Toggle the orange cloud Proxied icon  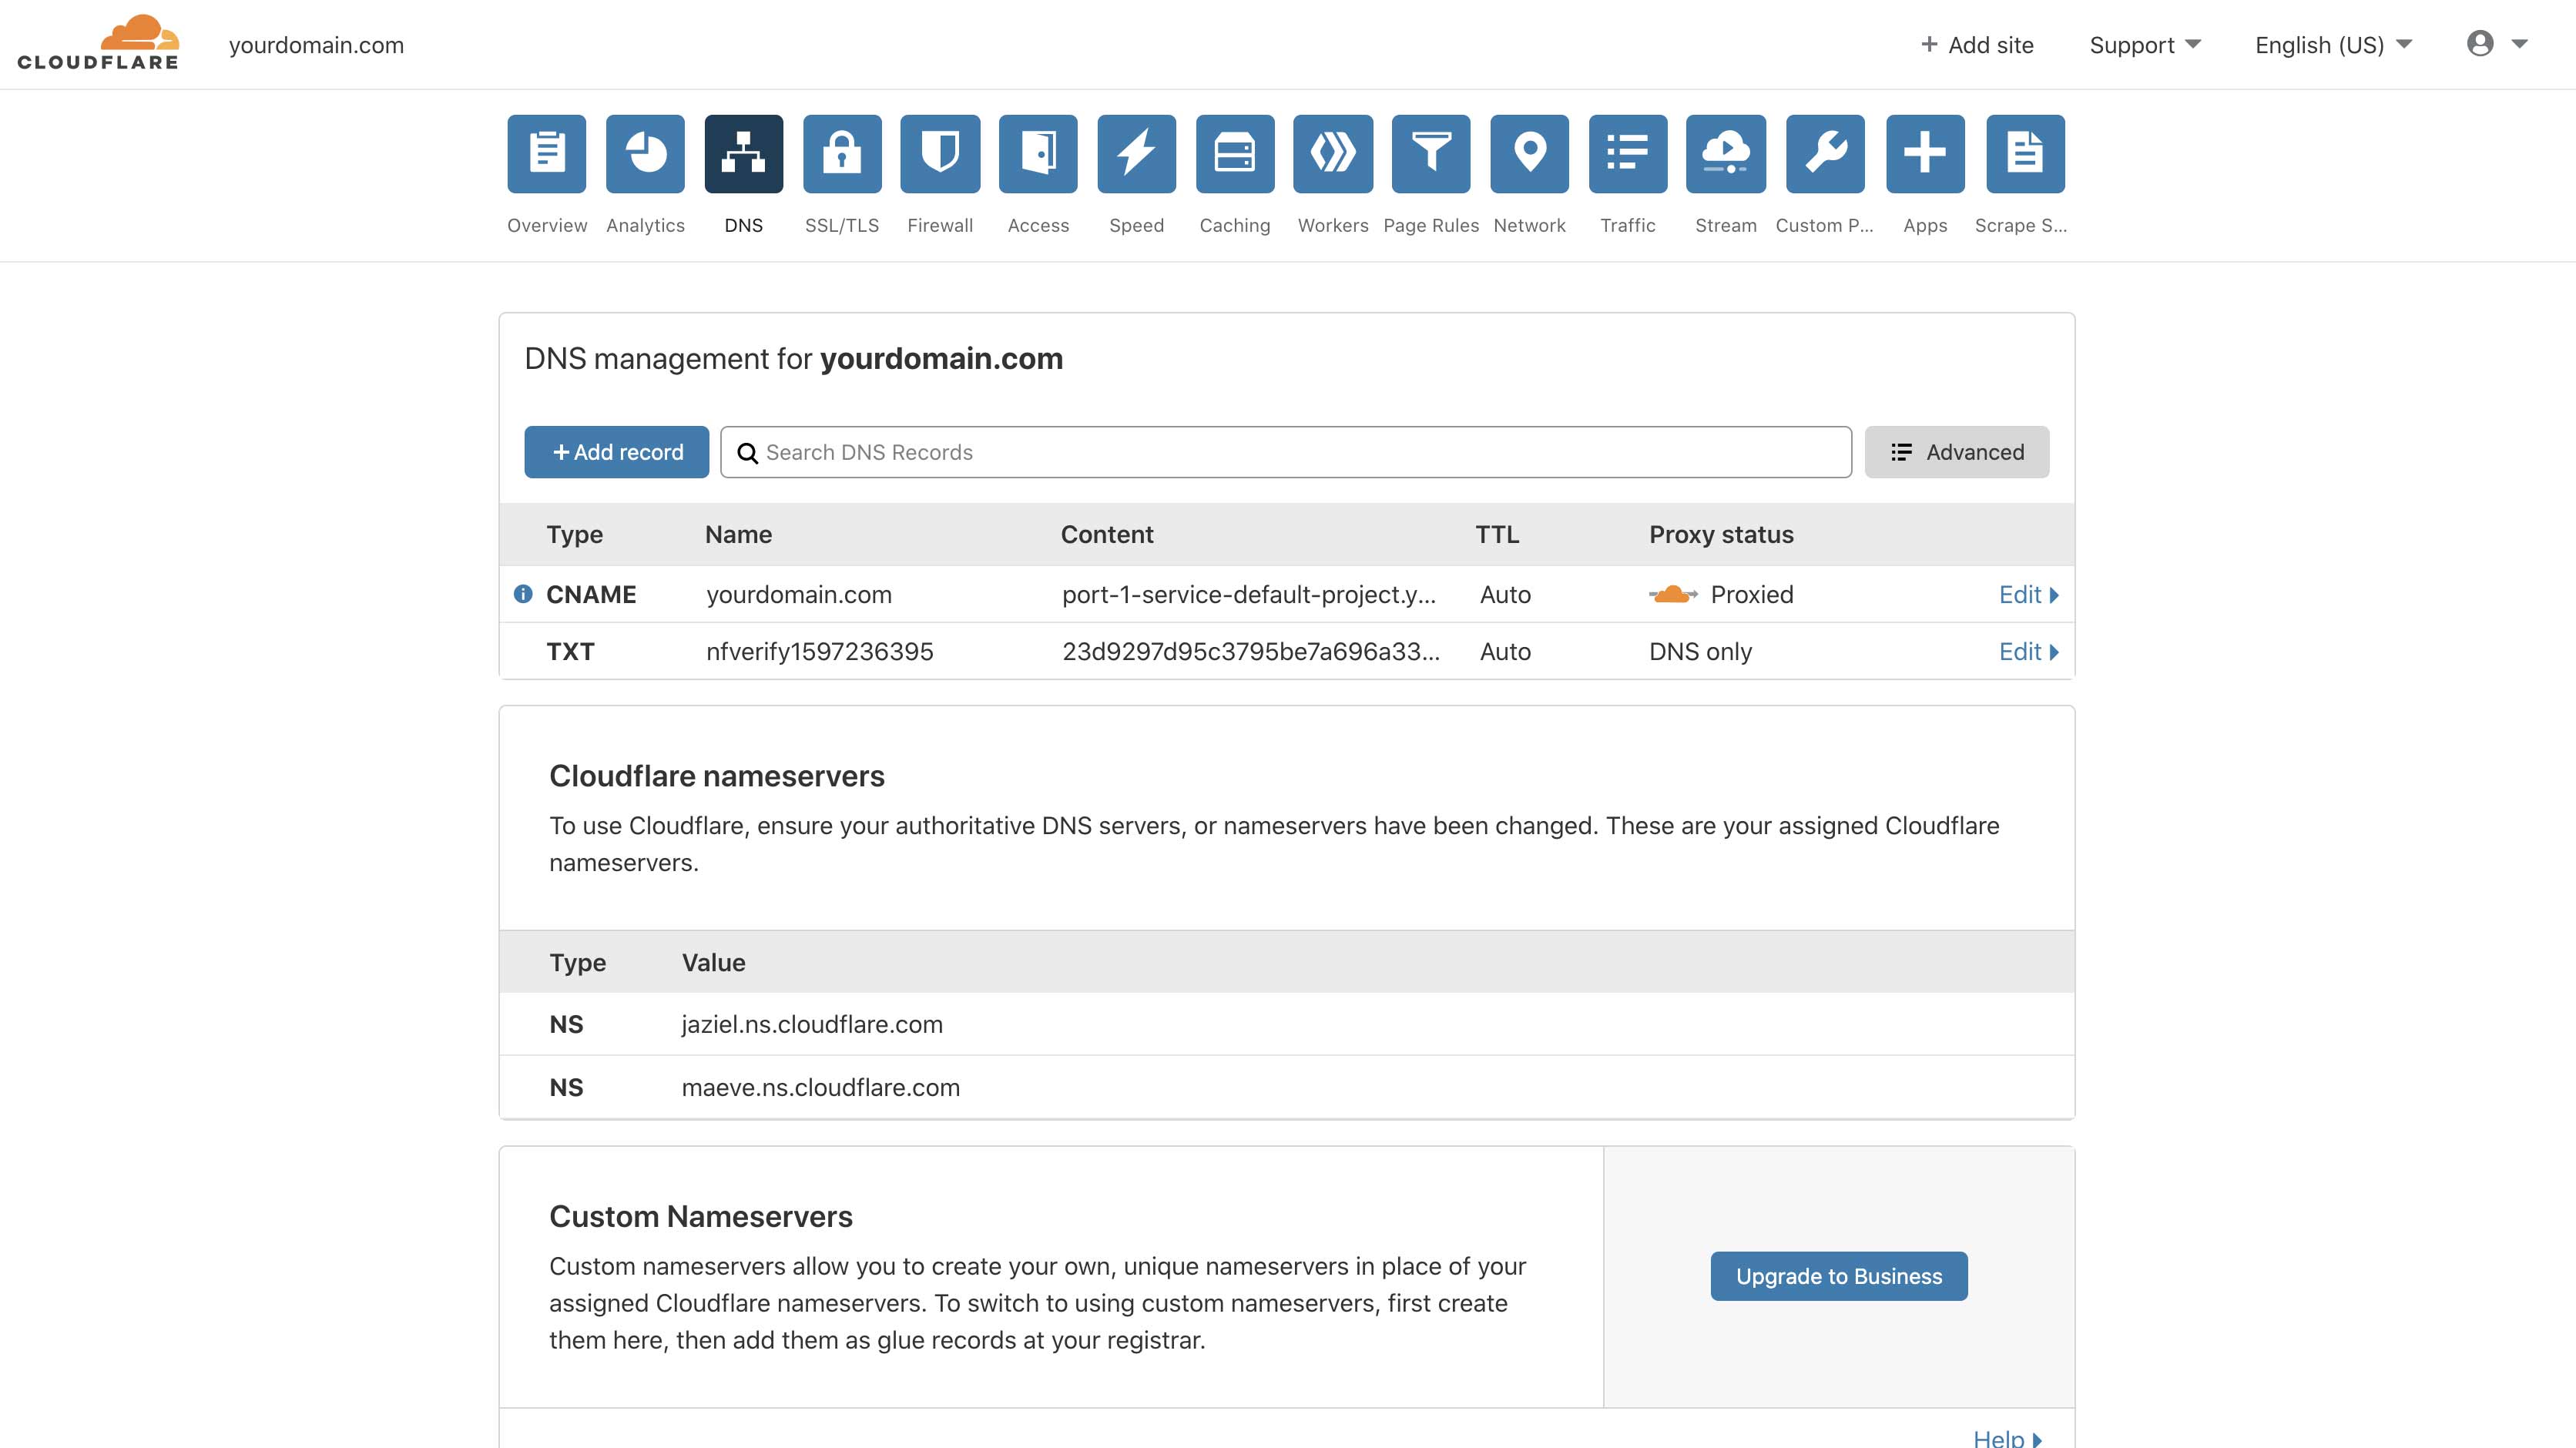pos(1673,595)
